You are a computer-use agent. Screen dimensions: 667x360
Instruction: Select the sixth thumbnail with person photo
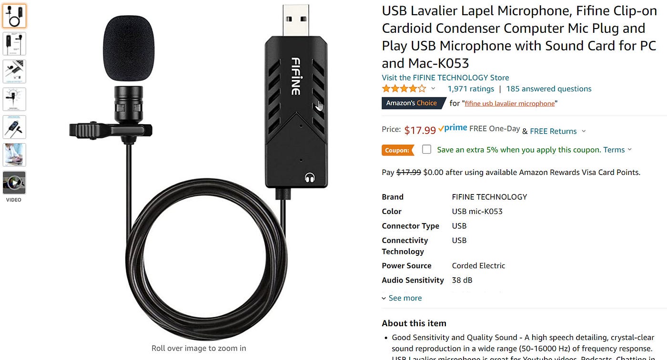click(14, 155)
